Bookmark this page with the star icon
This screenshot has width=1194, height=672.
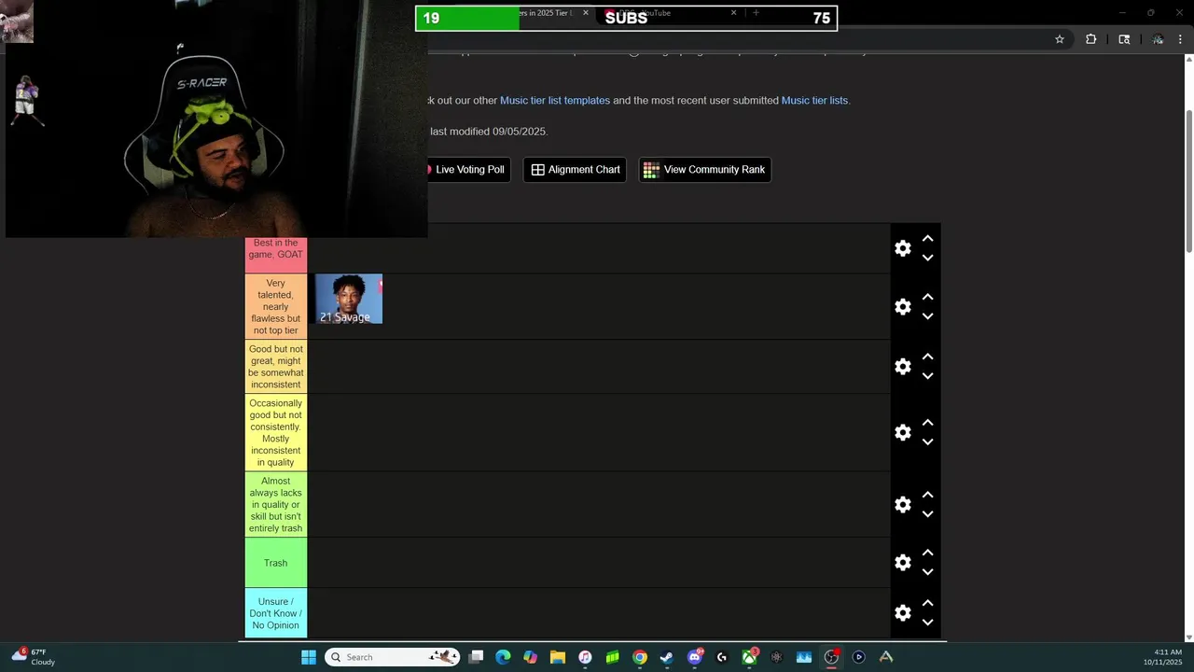pyautogui.click(x=1060, y=39)
